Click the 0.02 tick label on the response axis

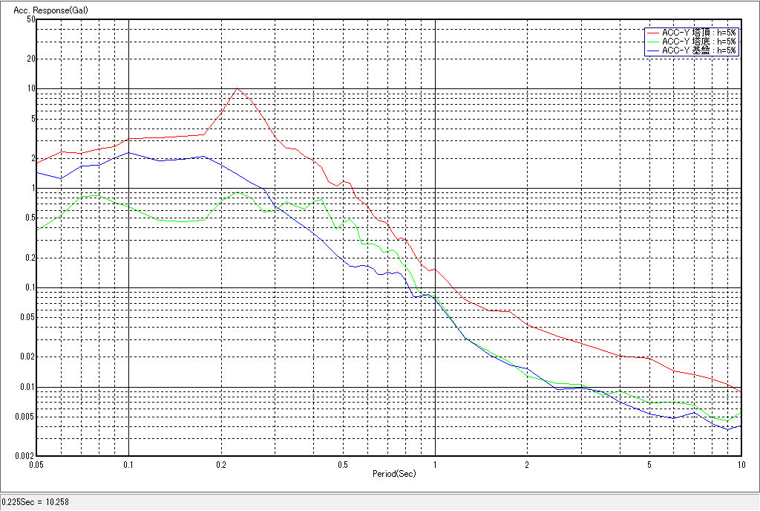click(27, 357)
